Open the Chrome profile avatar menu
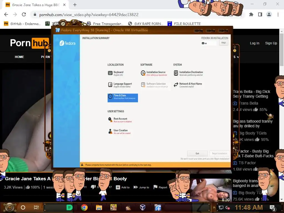Viewport: 284px width, 213px height. (x=269, y=14)
